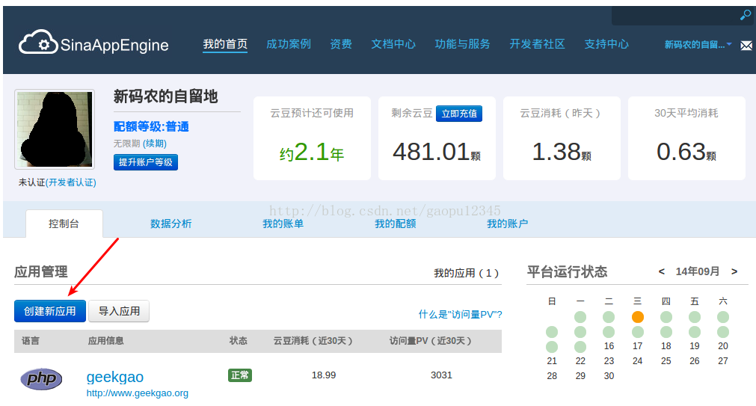Click the 14年09月 month label
This screenshot has height=406, width=756.
(x=697, y=271)
